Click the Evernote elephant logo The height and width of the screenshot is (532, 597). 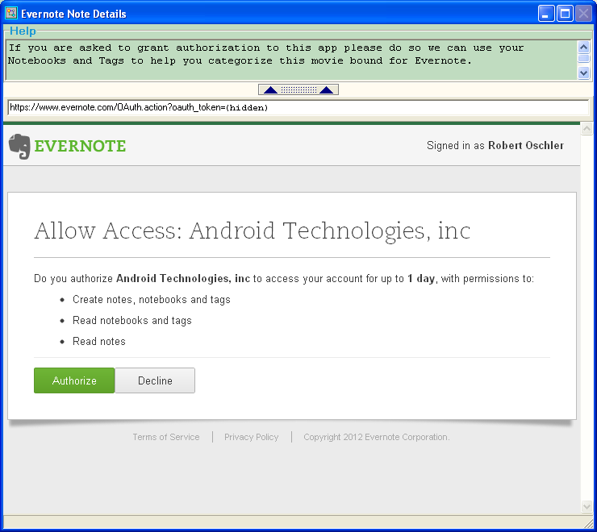point(19,146)
